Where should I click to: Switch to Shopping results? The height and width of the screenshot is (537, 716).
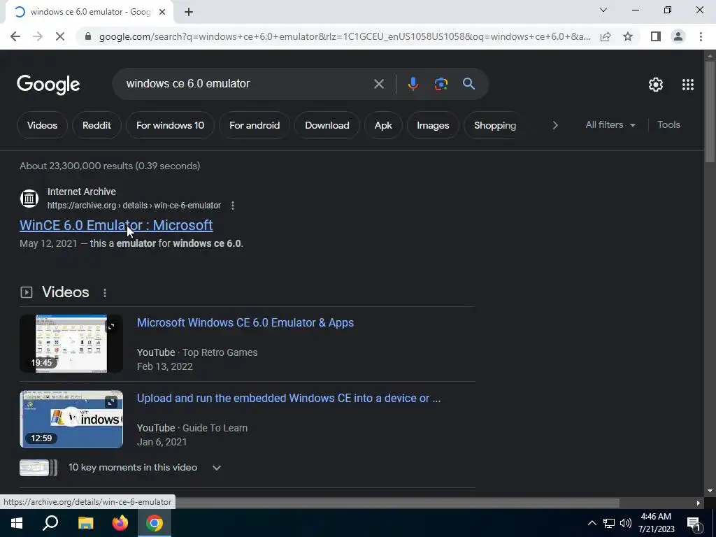(x=495, y=125)
